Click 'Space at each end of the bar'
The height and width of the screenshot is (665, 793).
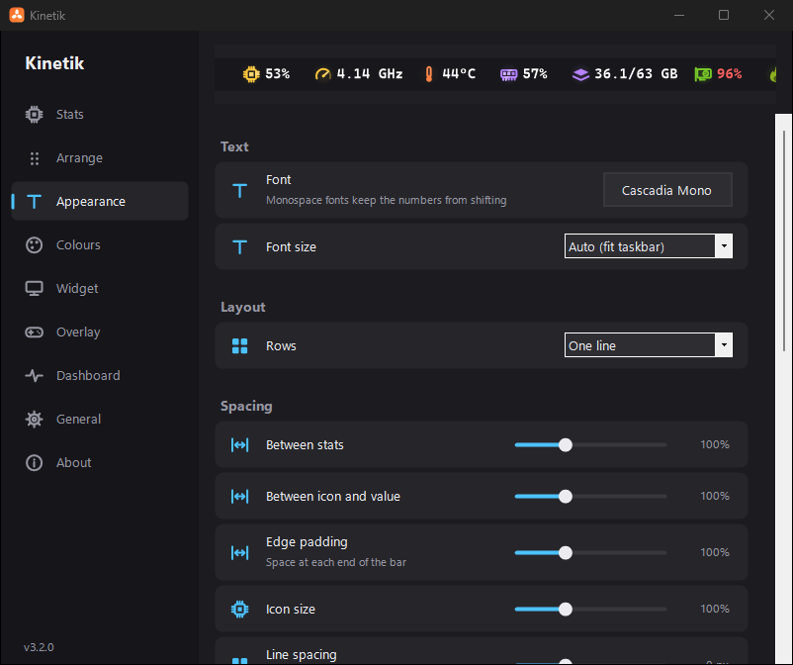336,562
